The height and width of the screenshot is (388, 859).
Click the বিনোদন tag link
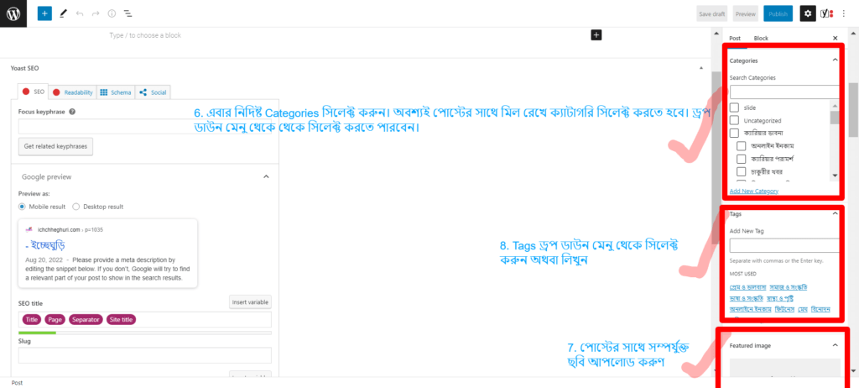[822, 310]
